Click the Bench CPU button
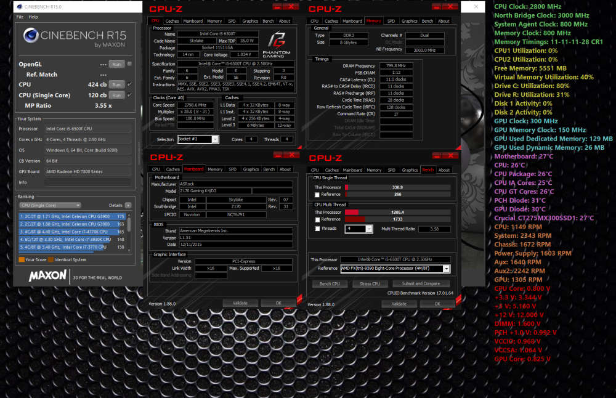616x398 pixels. click(330, 284)
